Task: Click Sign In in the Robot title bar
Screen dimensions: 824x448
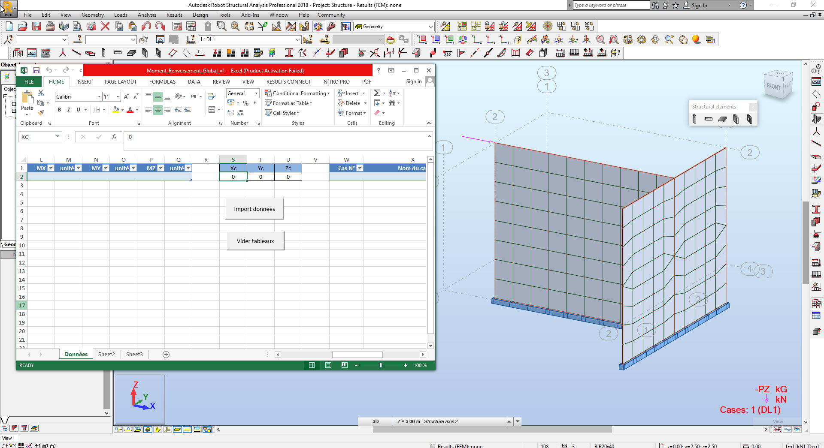Action: tap(699, 5)
